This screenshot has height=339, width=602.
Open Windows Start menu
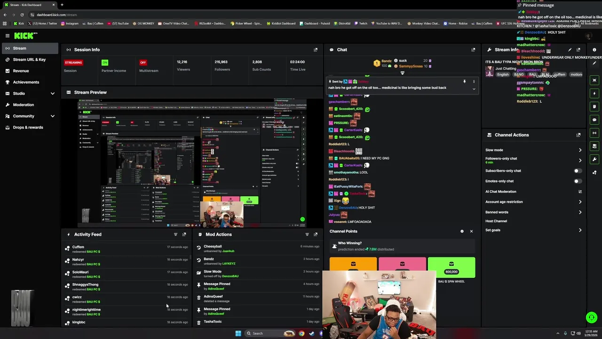[x=238, y=333]
